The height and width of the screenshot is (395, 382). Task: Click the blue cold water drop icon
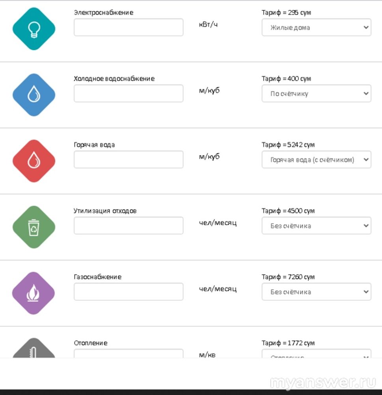pyautogui.click(x=34, y=95)
